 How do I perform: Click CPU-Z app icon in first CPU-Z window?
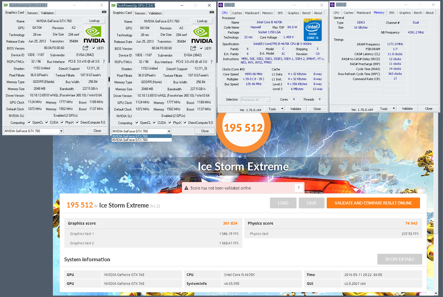click(x=221, y=5)
